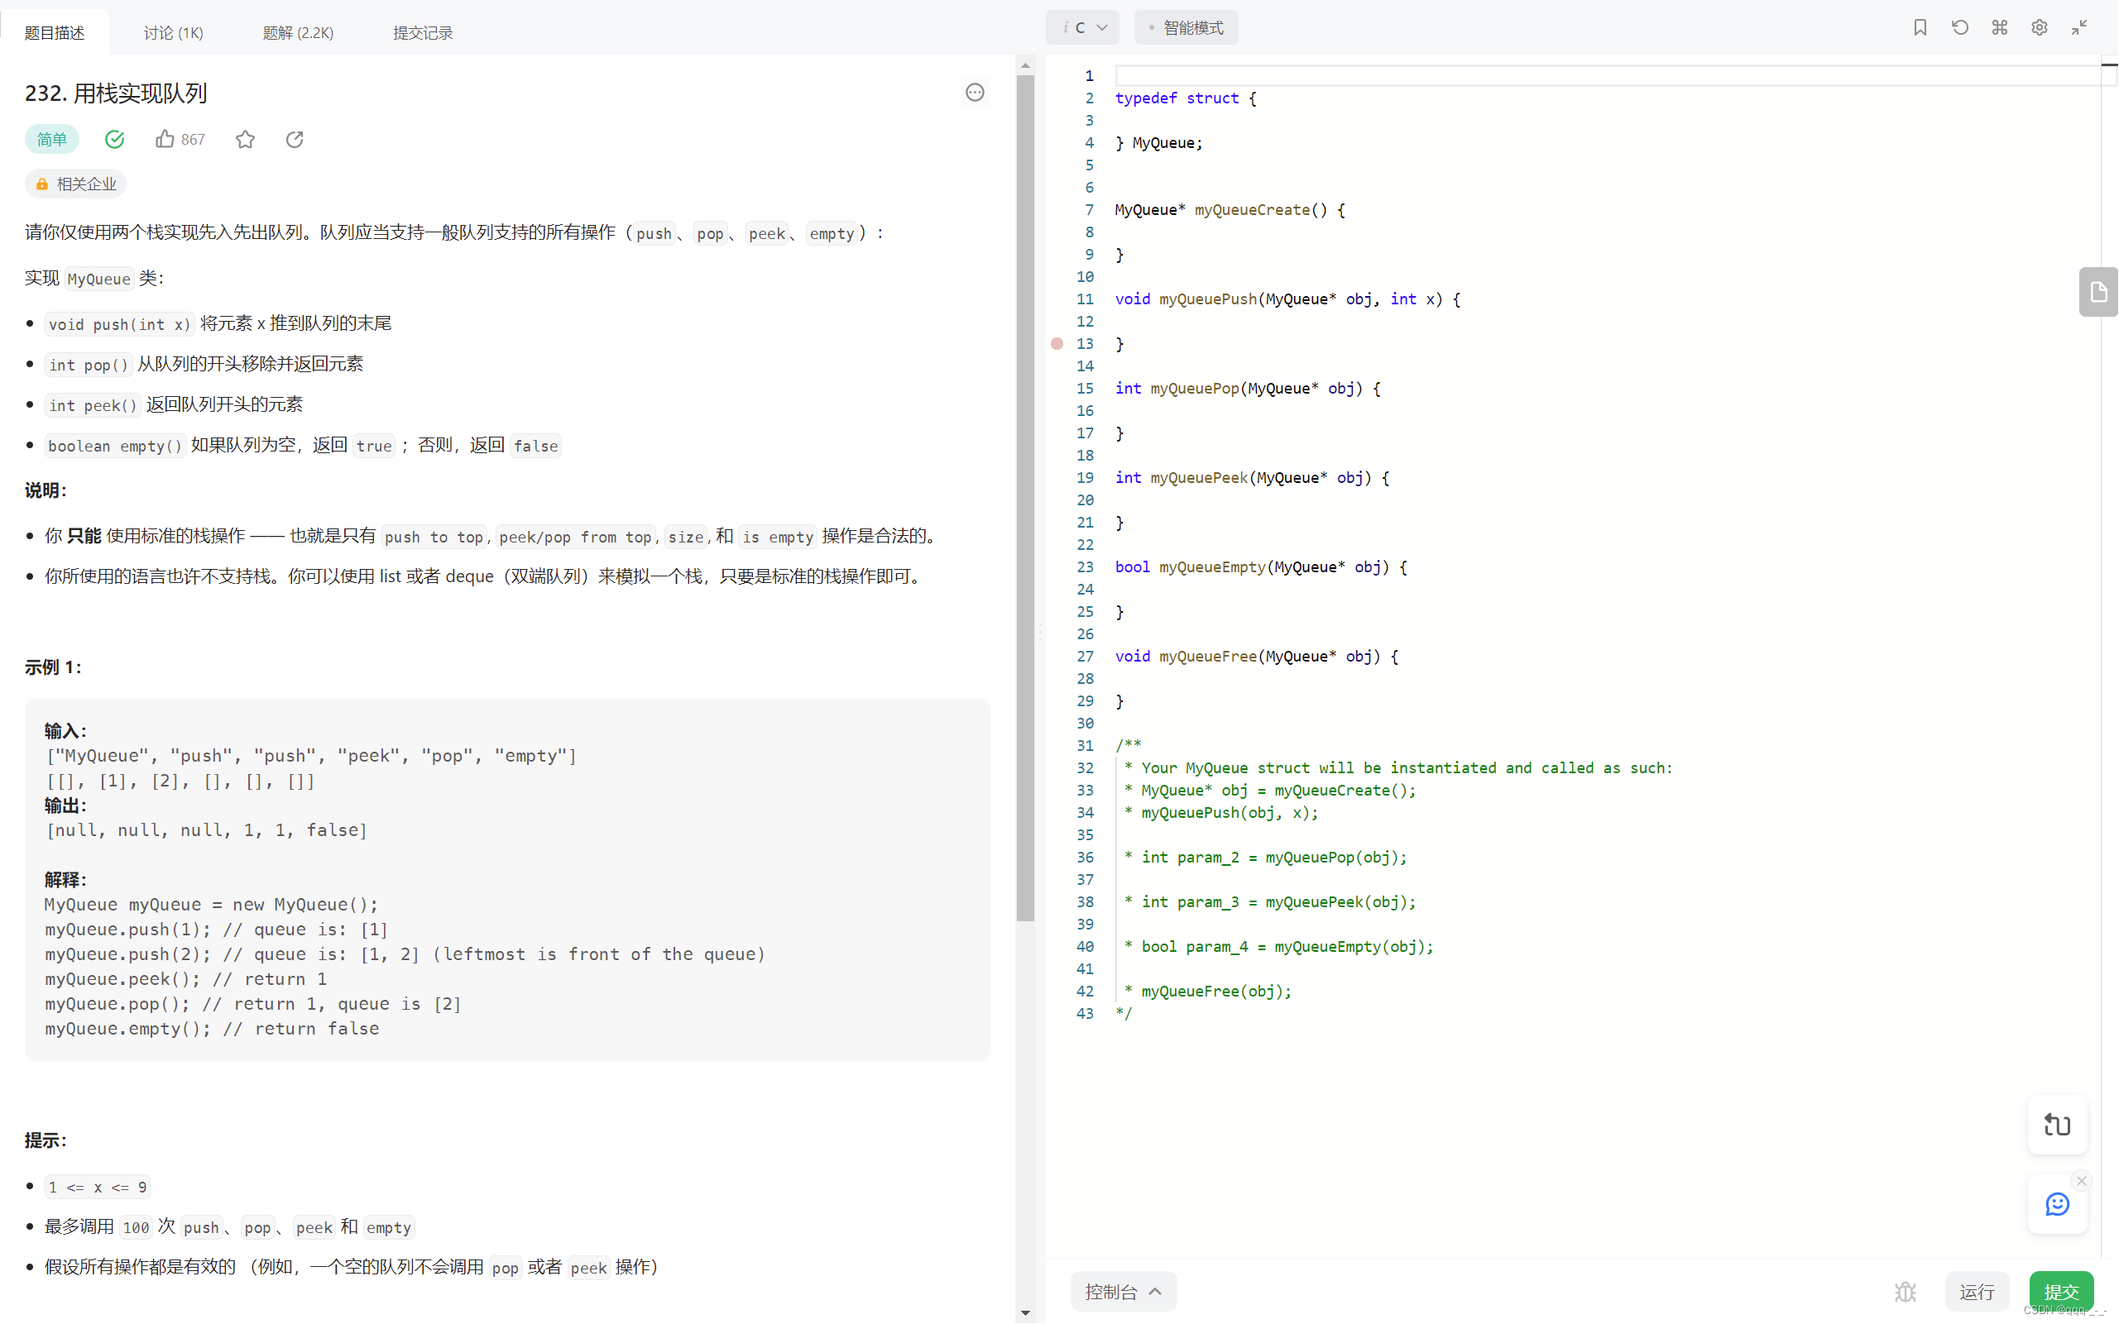This screenshot has height=1324, width=2119.
Task: Click the 'push to top' inline code
Action: 434,537
